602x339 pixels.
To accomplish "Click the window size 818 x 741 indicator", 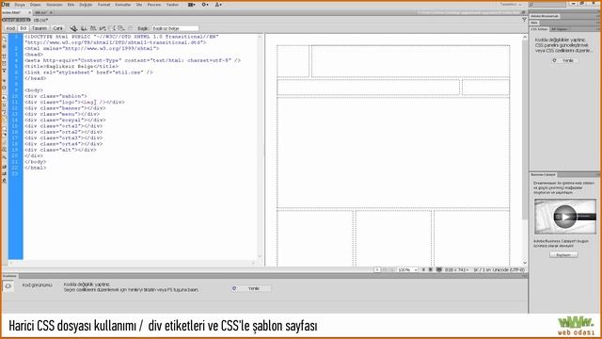I will [456, 270].
